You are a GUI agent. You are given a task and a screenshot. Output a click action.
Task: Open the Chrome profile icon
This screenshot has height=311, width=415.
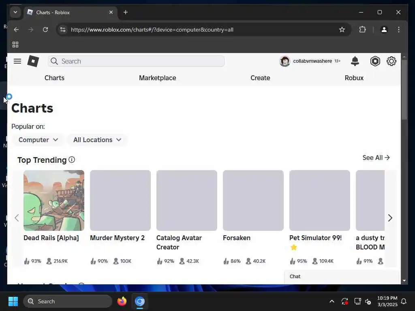[384, 30]
